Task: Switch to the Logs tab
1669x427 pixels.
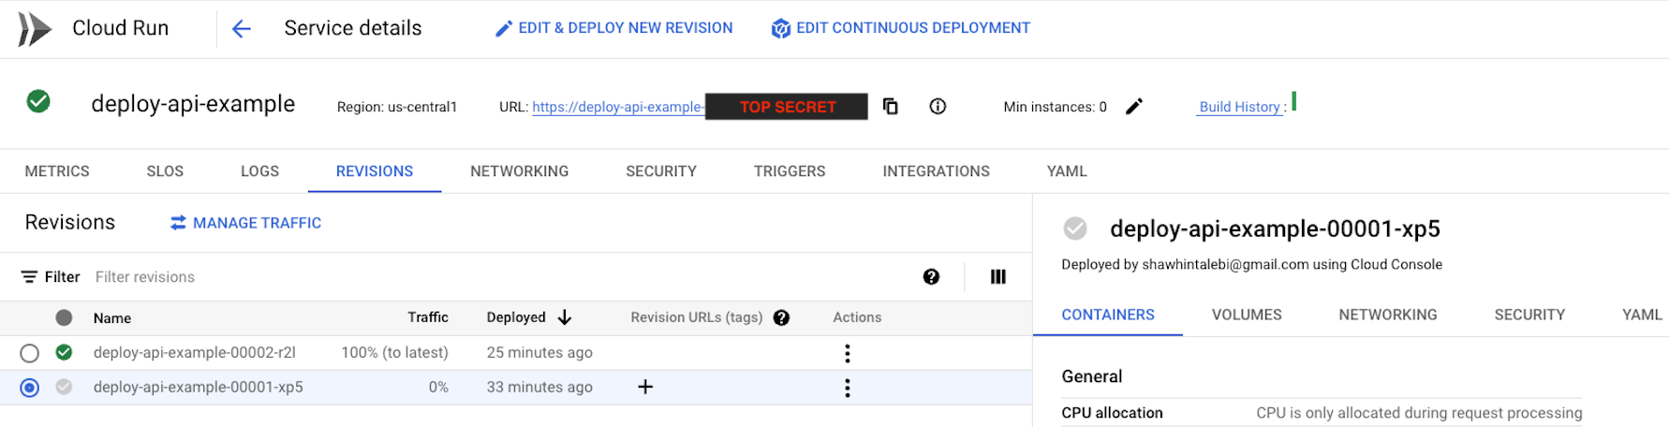Action: coord(259,171)
